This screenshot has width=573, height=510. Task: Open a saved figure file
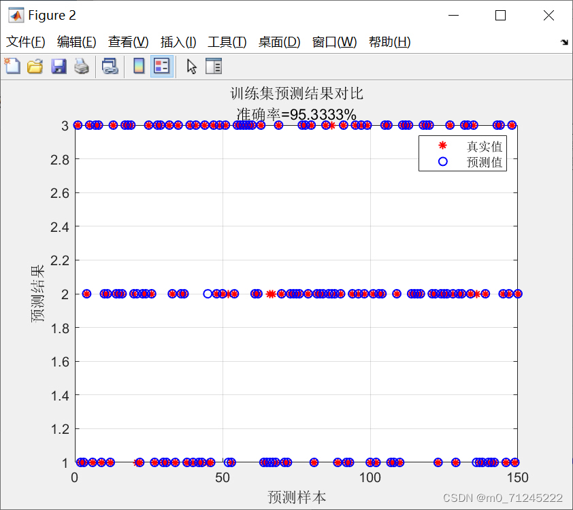[x=35, y=66]
